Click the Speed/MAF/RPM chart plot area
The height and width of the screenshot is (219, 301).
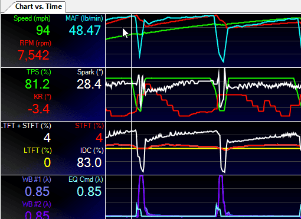[203, 41]
